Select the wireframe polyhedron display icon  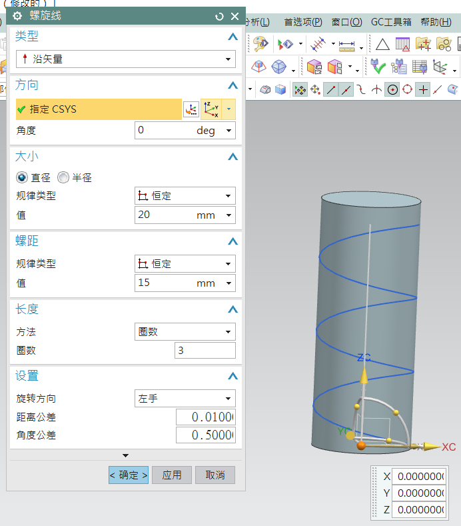coord(279,67)
